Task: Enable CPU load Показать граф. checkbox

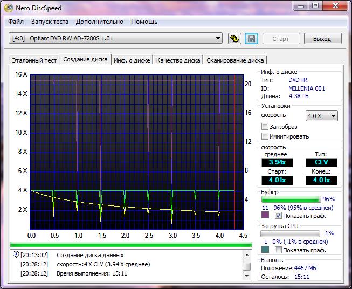Action: point(278,250)
